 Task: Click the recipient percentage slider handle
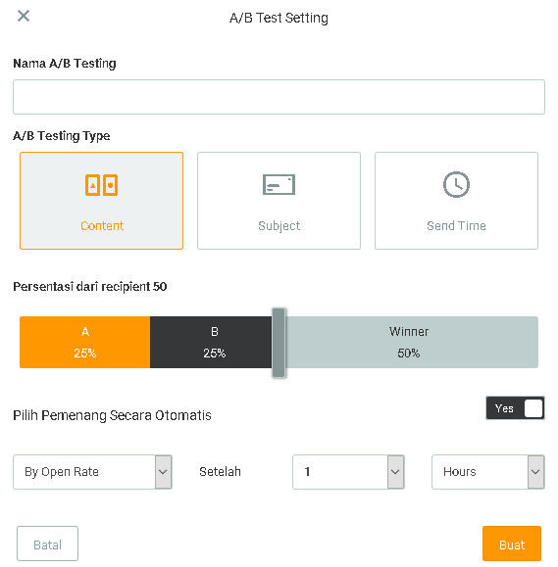coord(279,343)
